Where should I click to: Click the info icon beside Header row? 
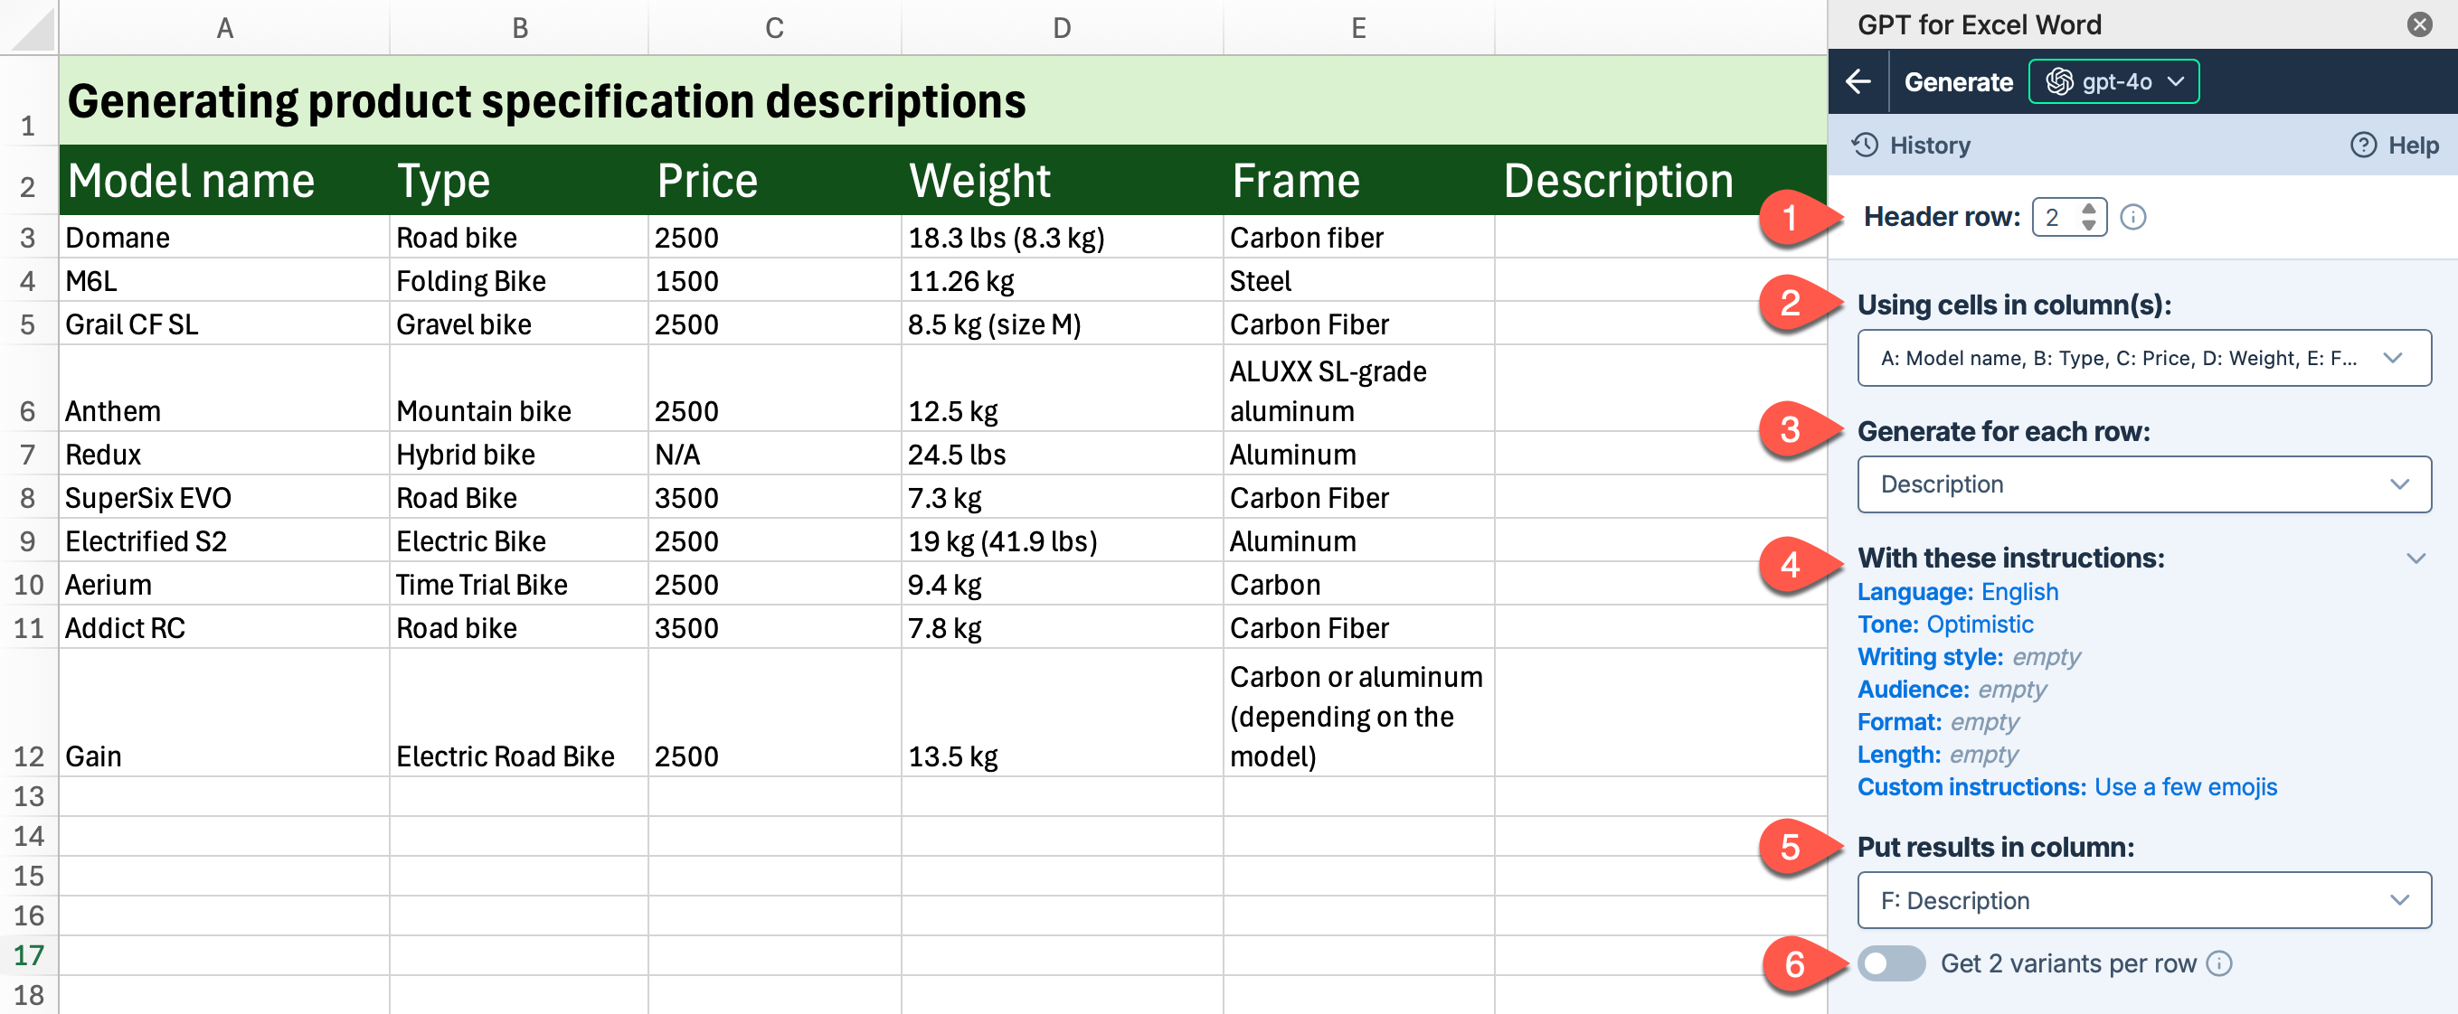click(x=2133, y=217)
